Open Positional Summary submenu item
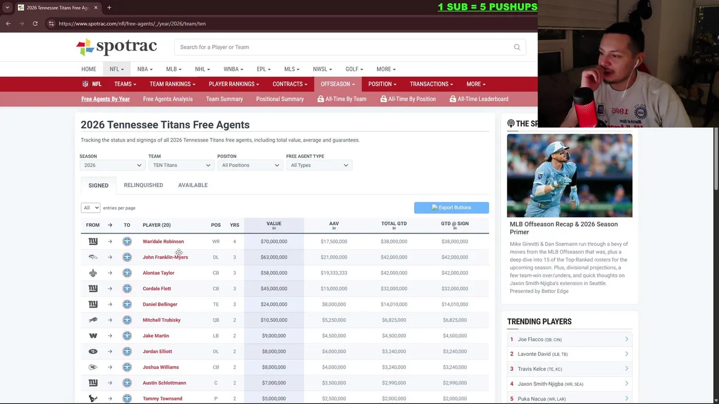 pyautogui.click(x=280, y=99)
